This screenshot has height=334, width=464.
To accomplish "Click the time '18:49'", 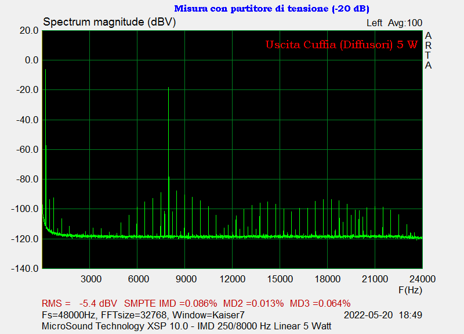I will (411, 315).
